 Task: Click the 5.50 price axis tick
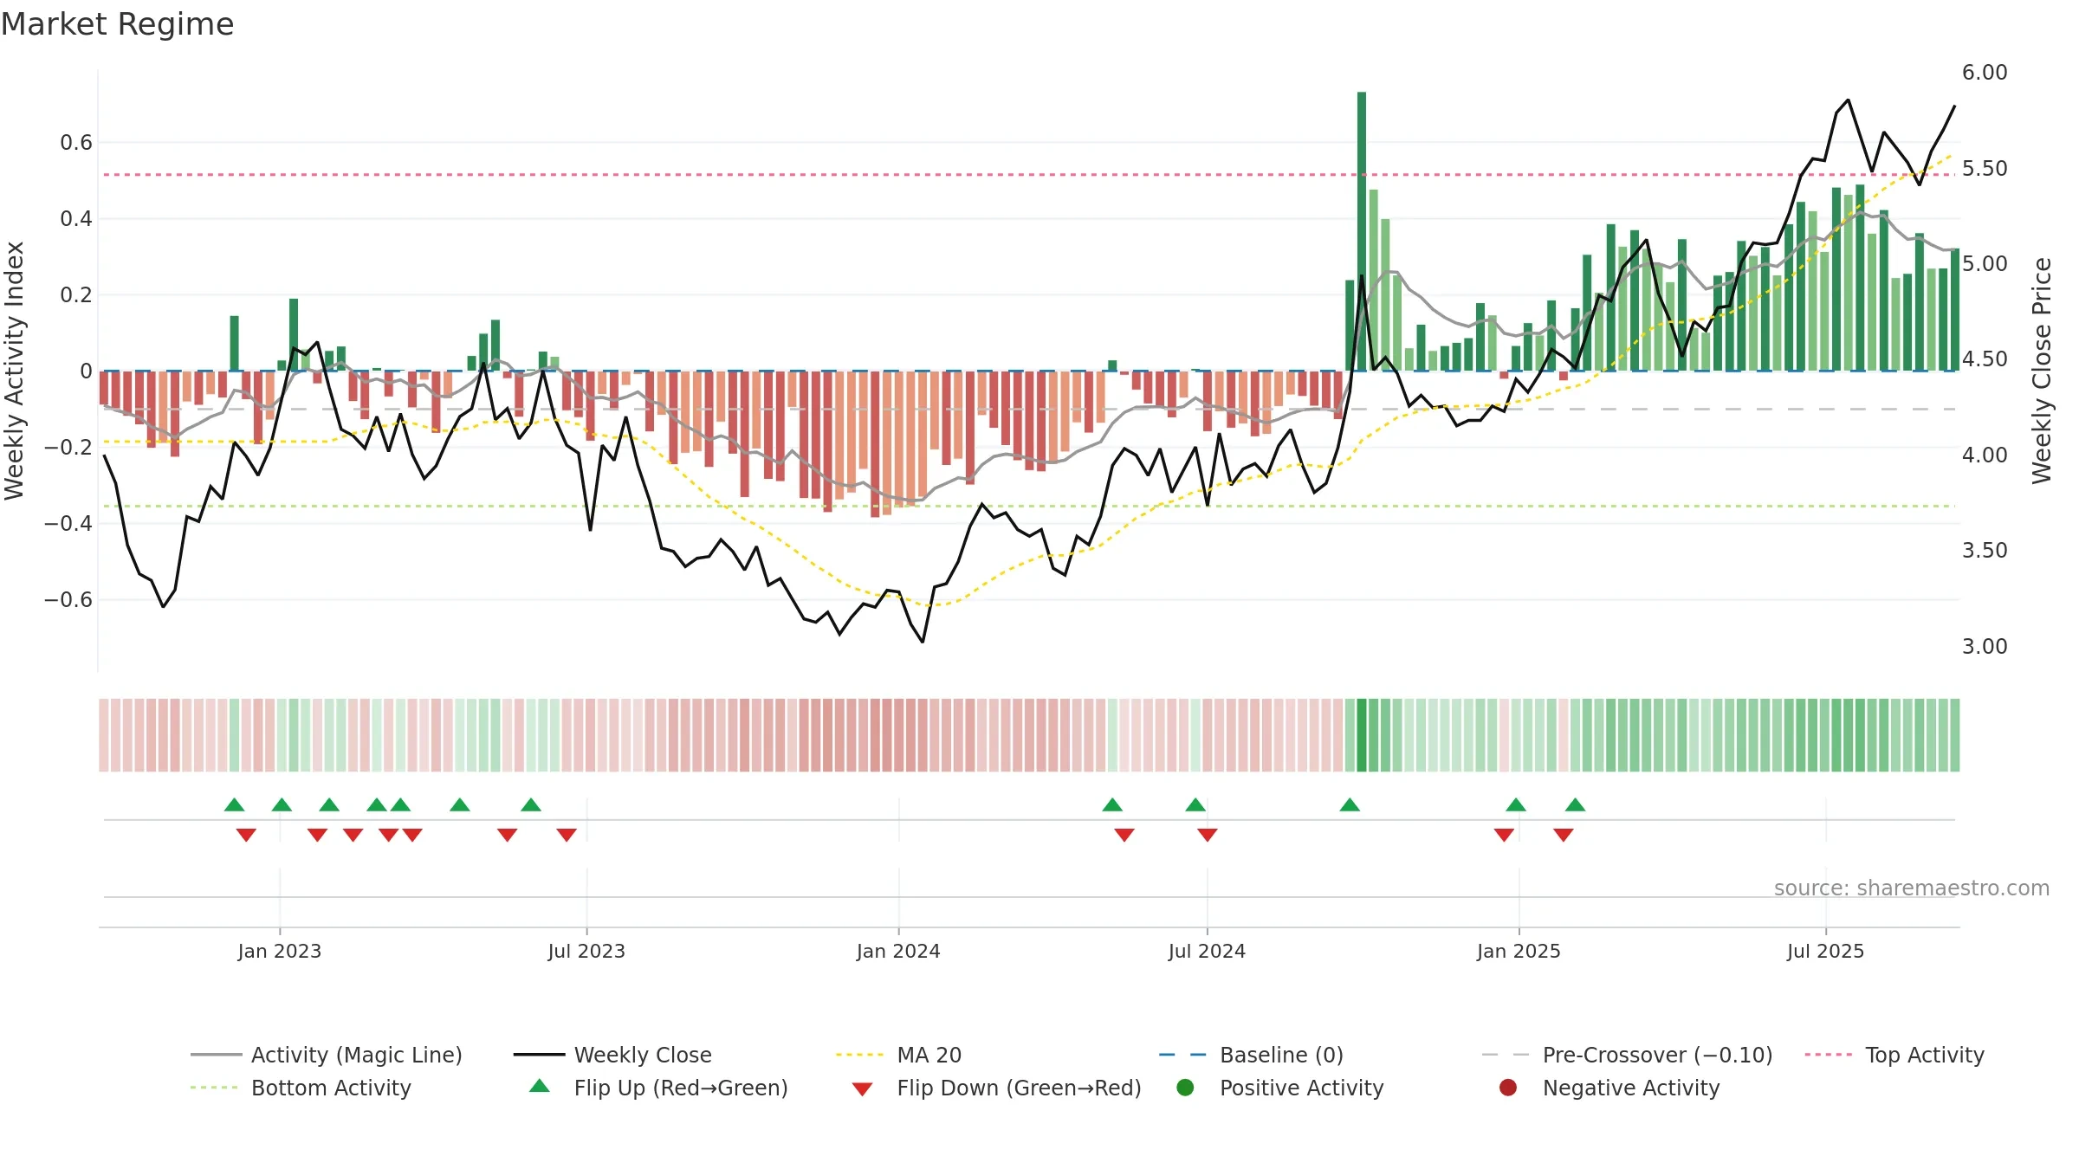tap(1985, 168)
